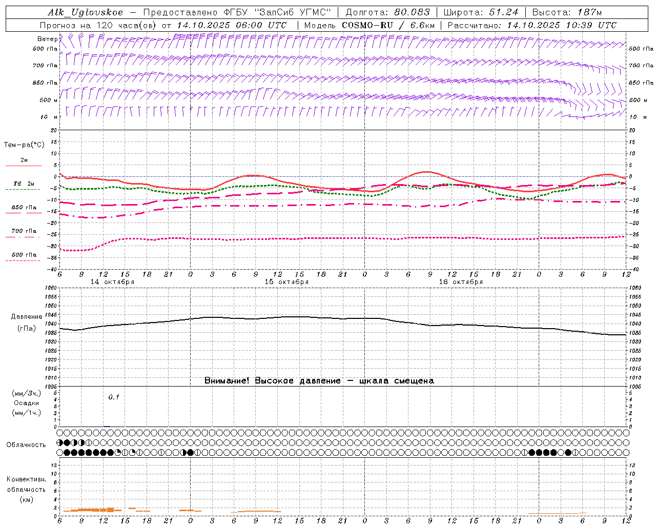
Task: Click the 16 октября date label
Action: coord(461,282)
